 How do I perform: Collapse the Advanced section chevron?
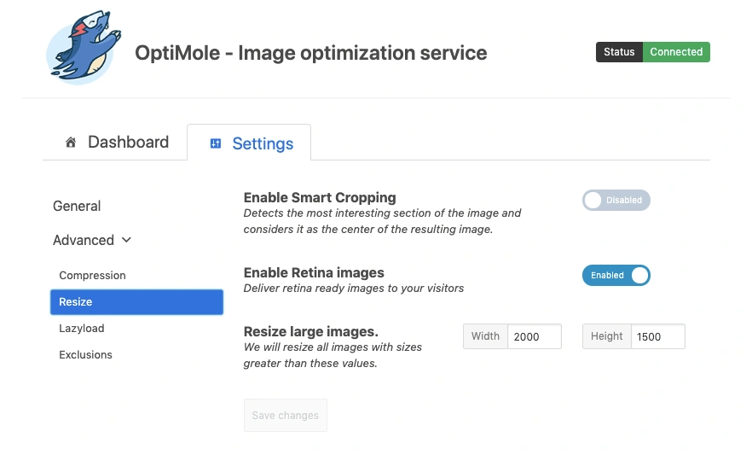click(x=127, y=241)
